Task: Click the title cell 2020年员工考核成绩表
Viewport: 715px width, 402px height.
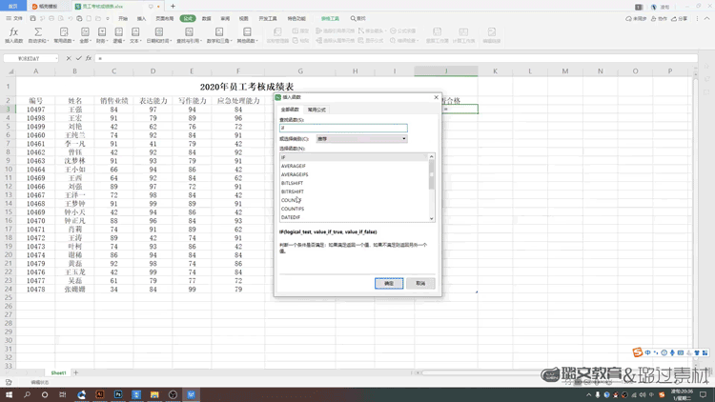Action: pos(247,87)
